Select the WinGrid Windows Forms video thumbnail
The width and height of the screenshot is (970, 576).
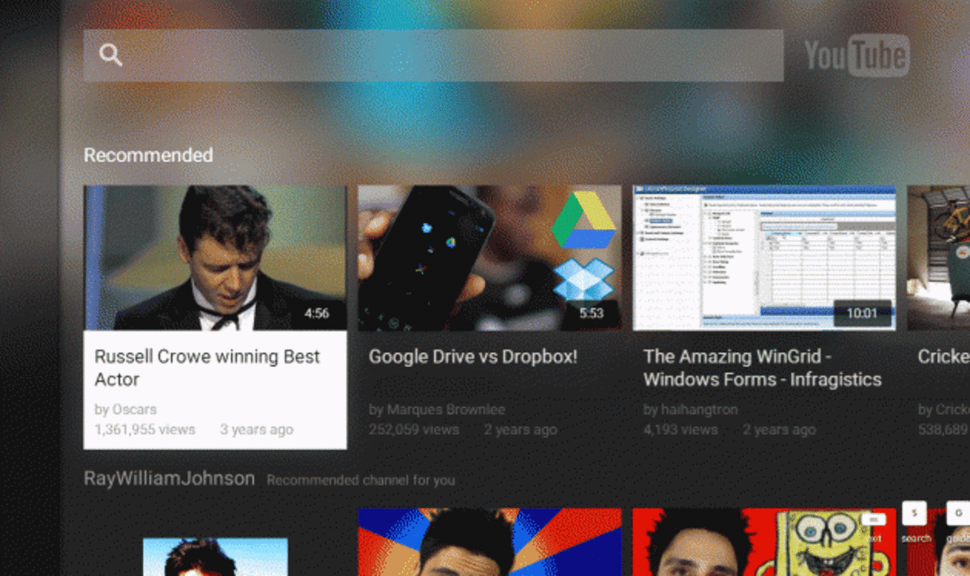pyautogui.click(x=764, y=258)
